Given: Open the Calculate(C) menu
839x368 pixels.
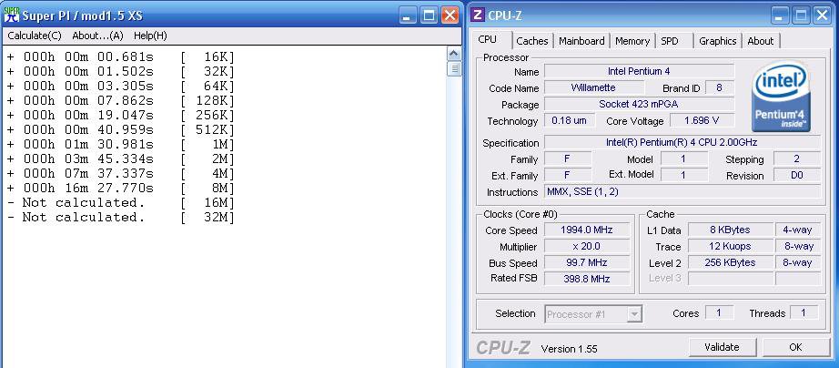Looking at the screenshot, I should [35, 36].
